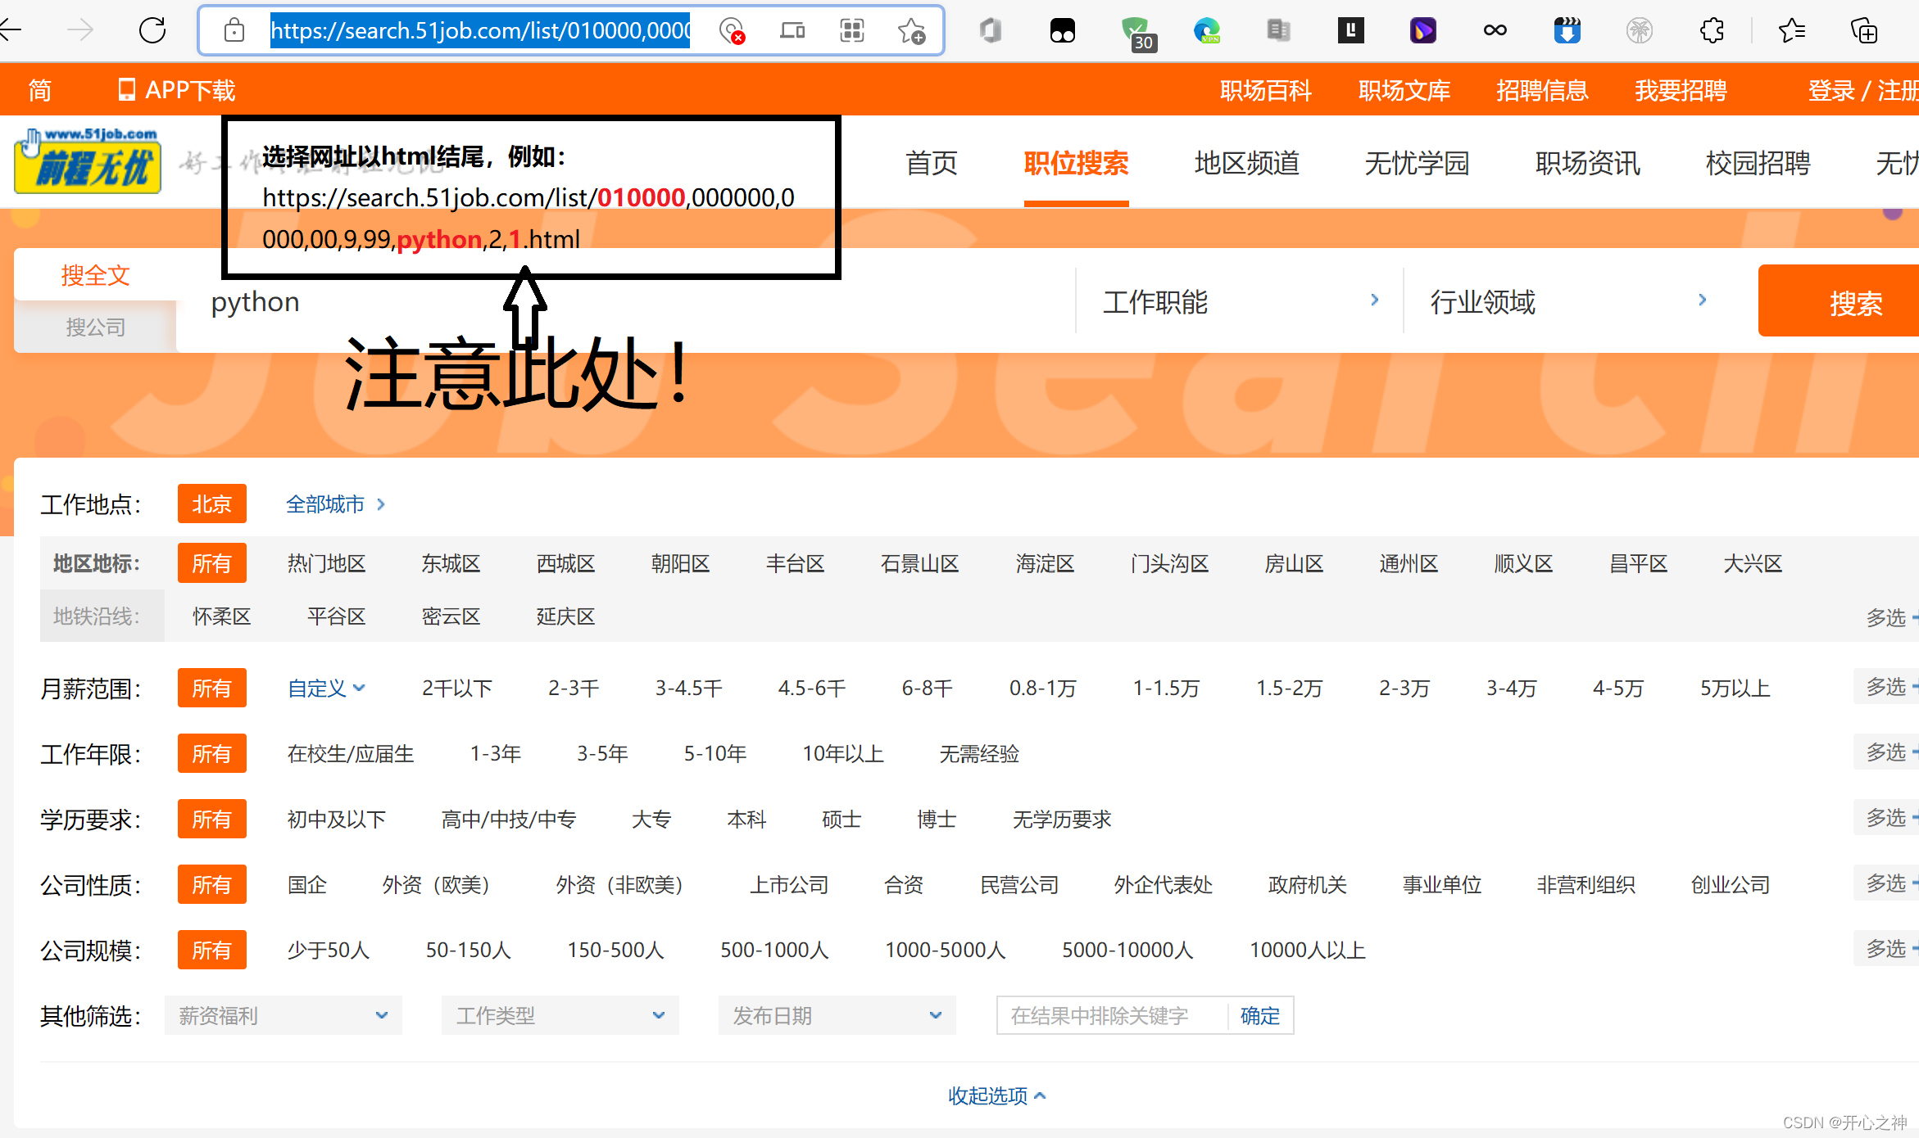Click the QR code icon in address bar
The image size is (1919, 1138).
coord(852,31)
